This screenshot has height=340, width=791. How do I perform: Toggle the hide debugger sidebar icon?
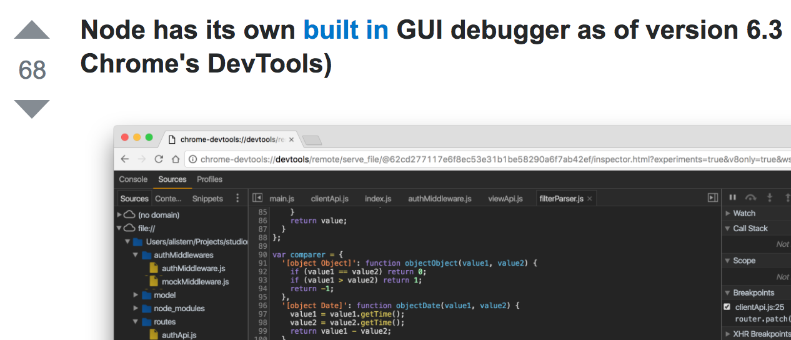click(712, 197)
